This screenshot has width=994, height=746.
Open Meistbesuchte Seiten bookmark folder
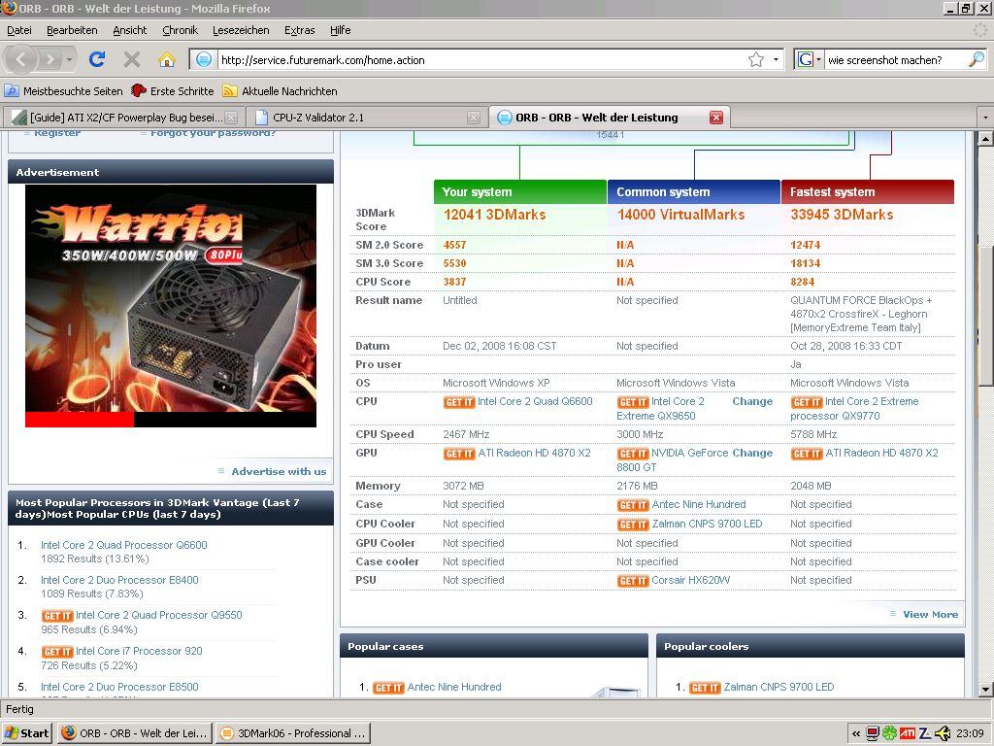[64, 90]
